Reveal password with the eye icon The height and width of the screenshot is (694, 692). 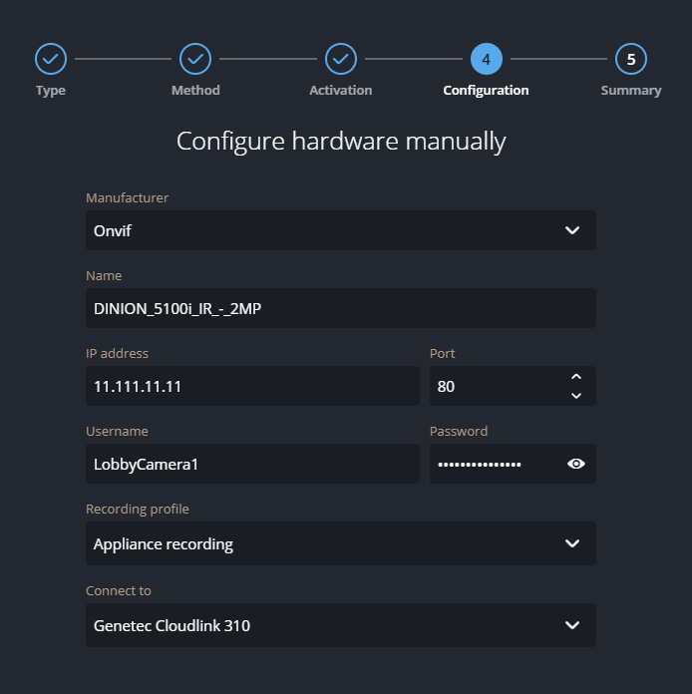(576, 464)
